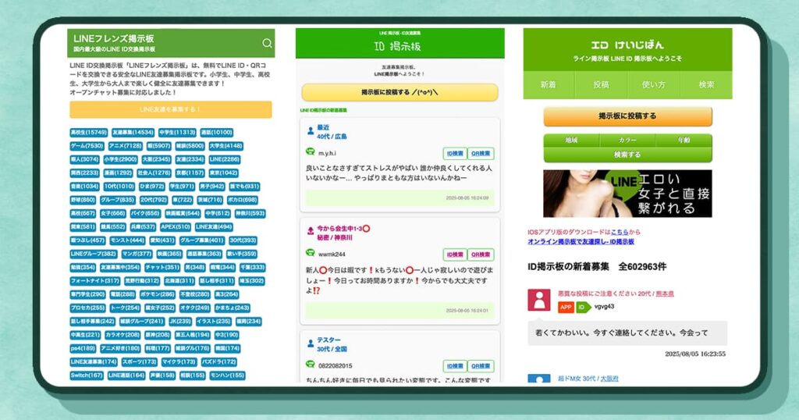Click the orange APP badge near vgvg43

tap(566, 307)
